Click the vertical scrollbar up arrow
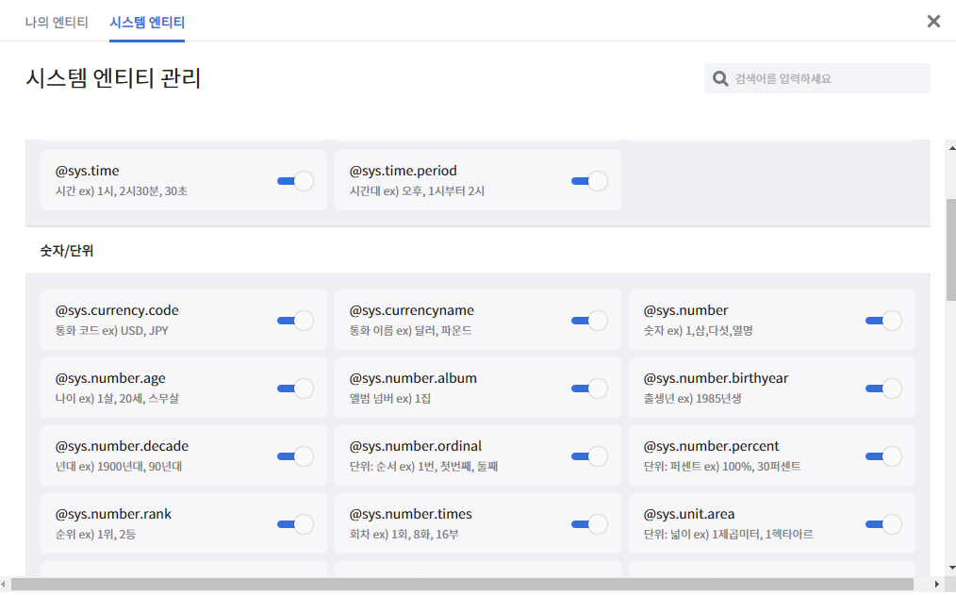Image resolution: width=956 pixels, height=595 pixels. coord(951,148)
